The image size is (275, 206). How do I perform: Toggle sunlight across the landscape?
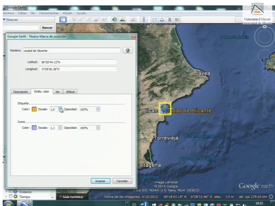(x=122, y=20)
